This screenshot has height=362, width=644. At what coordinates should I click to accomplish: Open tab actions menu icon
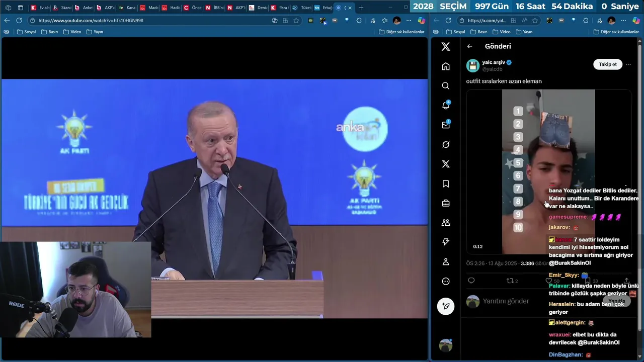pyautogui.click(x=20, y=8)
